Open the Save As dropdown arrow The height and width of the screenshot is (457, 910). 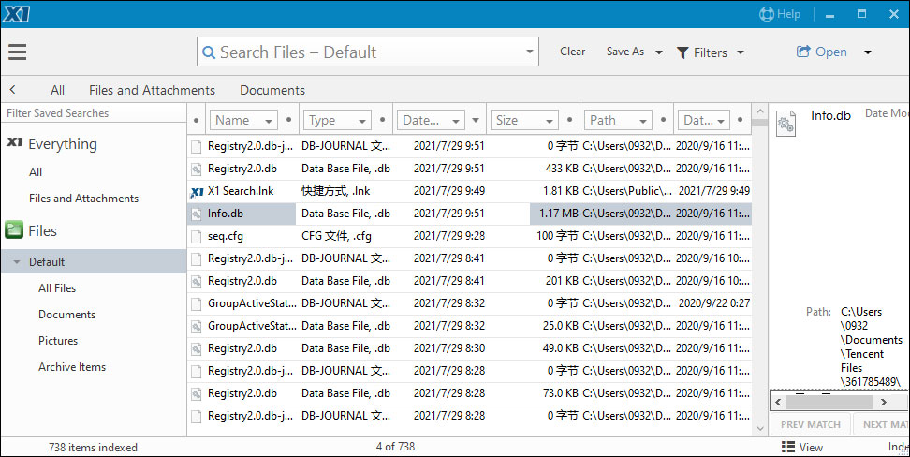pos(659,52)
